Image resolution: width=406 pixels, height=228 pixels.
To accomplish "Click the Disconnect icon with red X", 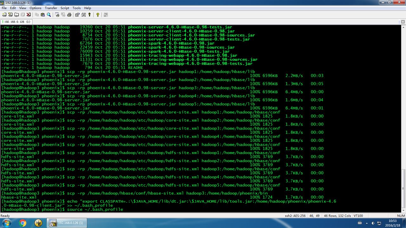I will click(x=29, y=15).
